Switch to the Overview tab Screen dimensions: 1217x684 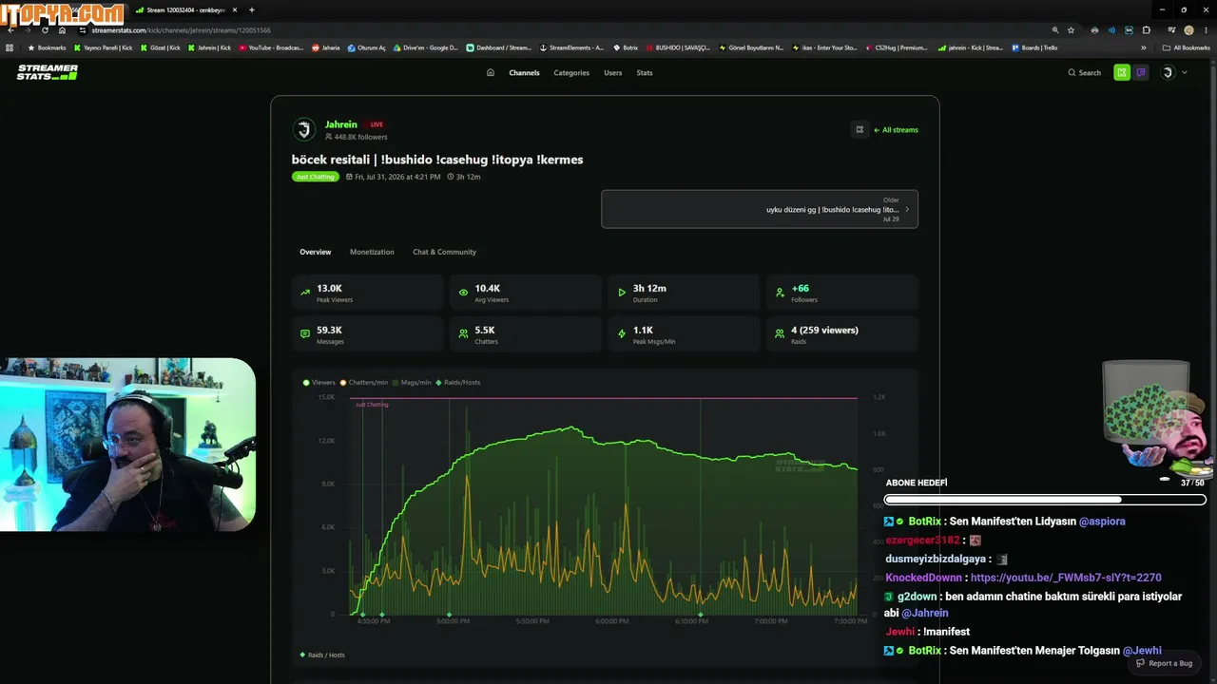[x=316, y=252]
